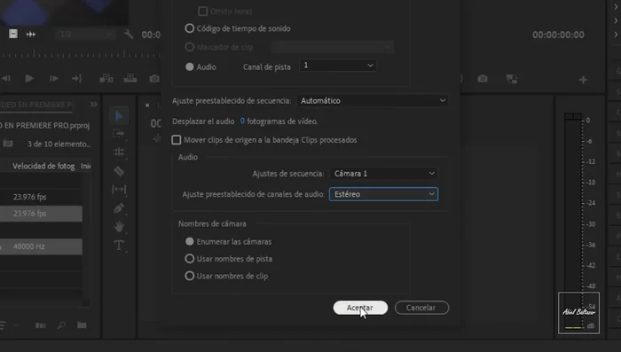Click the Inic column header
The width and height of the screenshot is (621, 352).
(85, 166)
